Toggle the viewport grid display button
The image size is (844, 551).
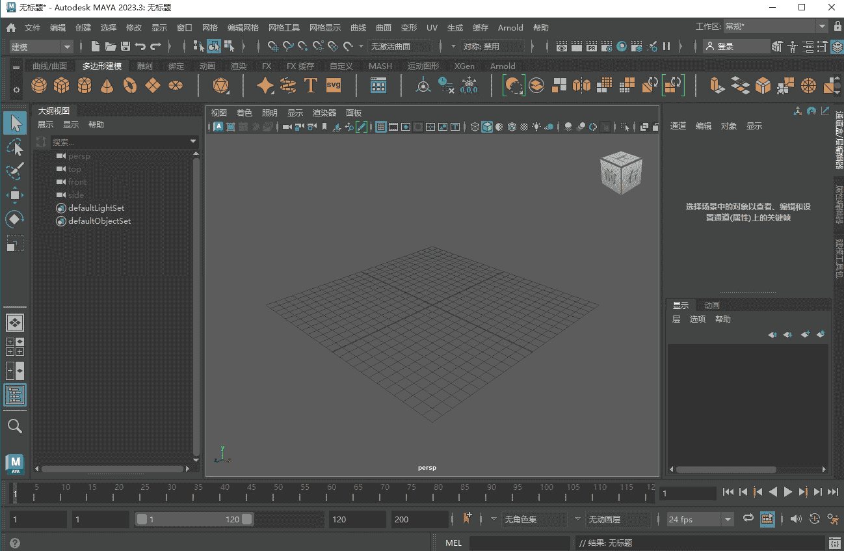pos(381,127)
